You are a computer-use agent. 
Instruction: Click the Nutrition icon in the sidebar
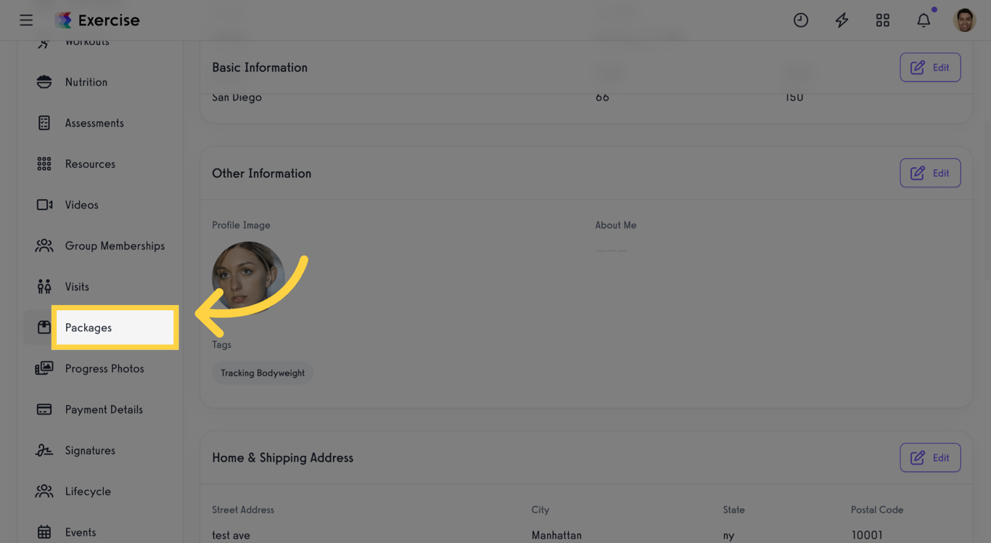44,81
